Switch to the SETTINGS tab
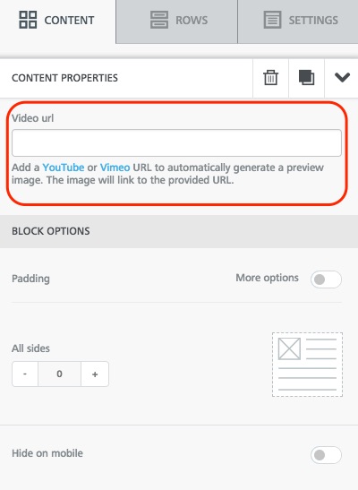 click(x=298, y=21)
